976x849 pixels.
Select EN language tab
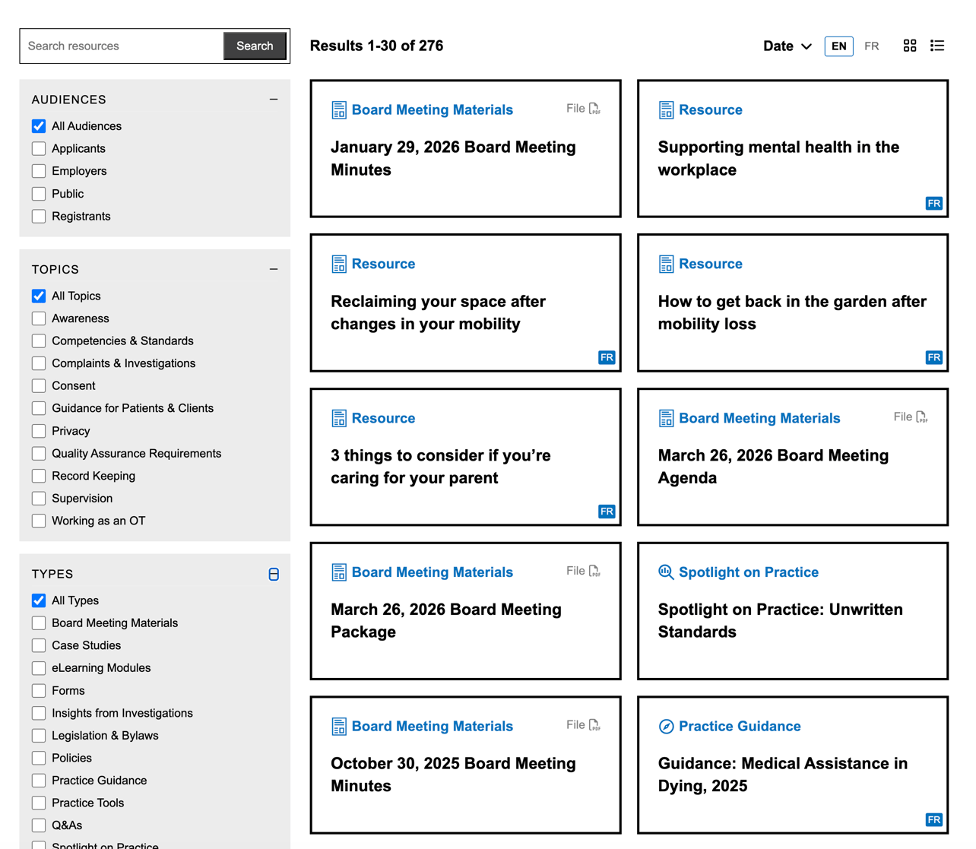click(x=838, y=46)
